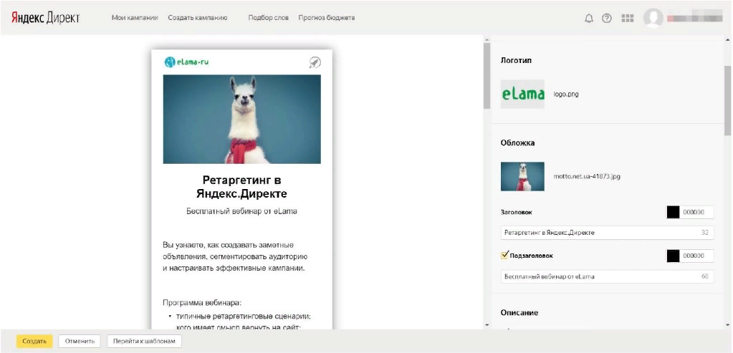Viewport: 733px width, 353px height.
Task: Open the help question mark icon
Action: click(x=607, y=18)
